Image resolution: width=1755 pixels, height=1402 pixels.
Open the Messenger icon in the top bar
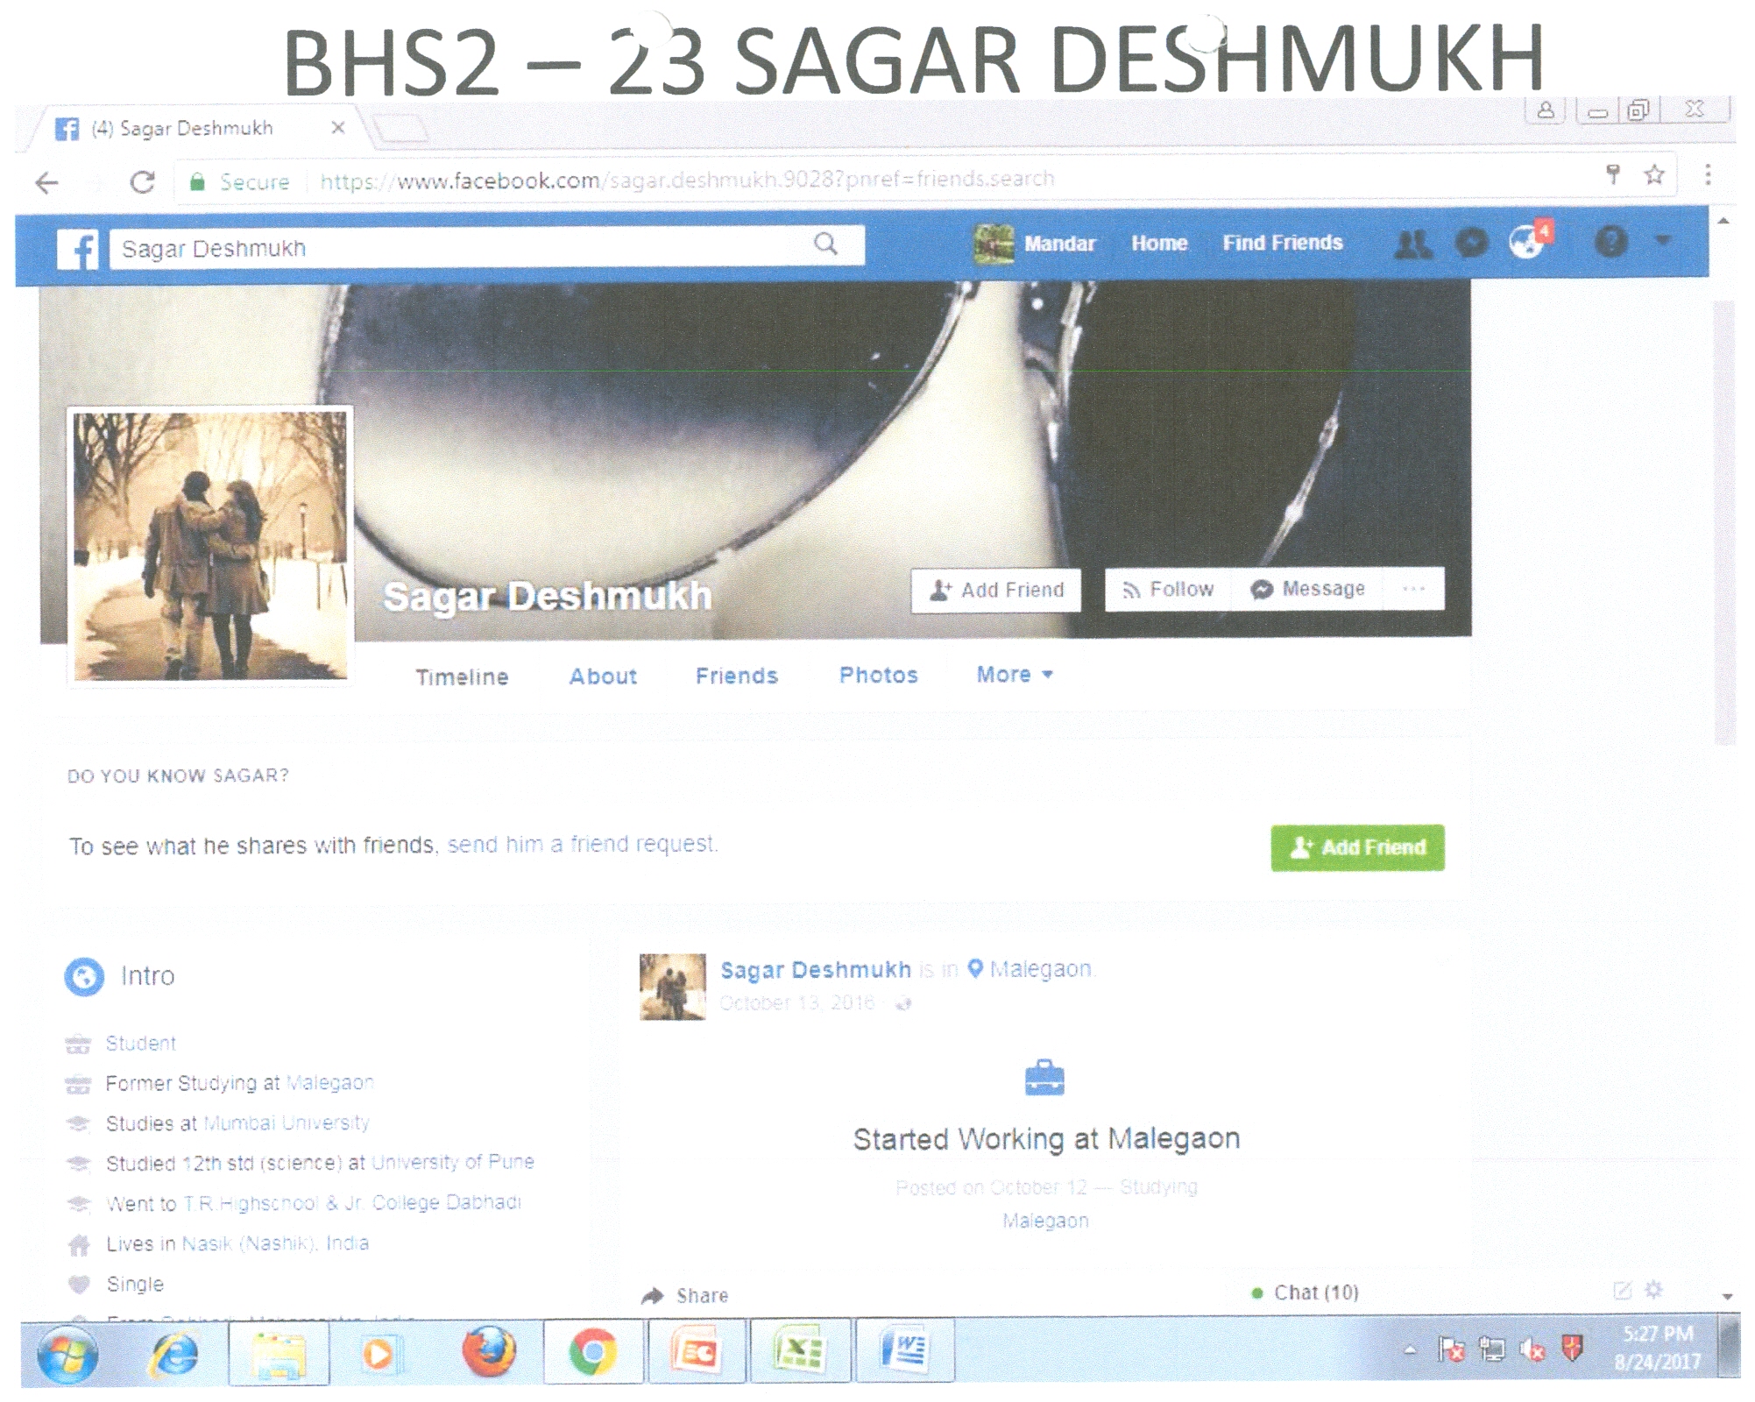(x=1471, y=243)
